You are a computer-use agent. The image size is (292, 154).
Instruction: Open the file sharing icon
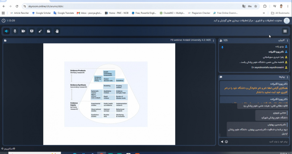click(48, 31)
